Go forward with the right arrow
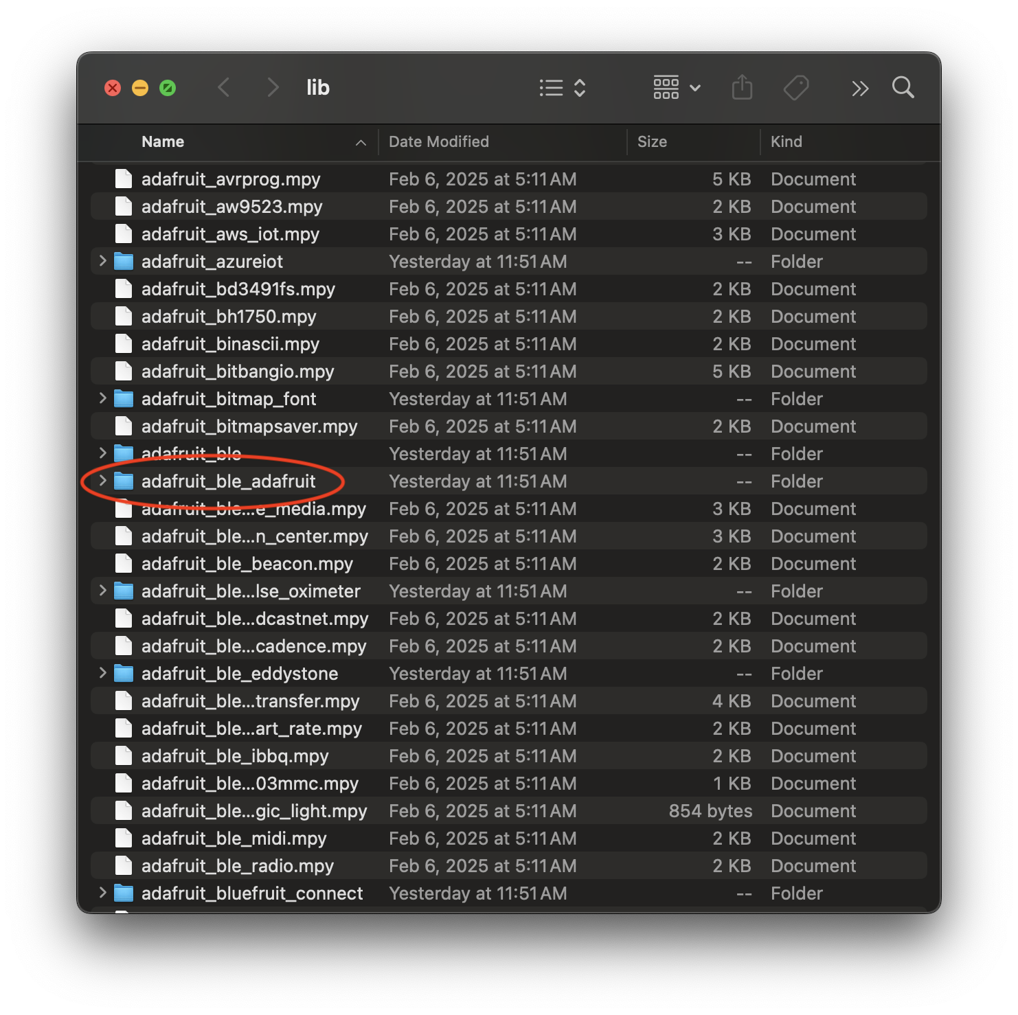 [x=273, y=88]
